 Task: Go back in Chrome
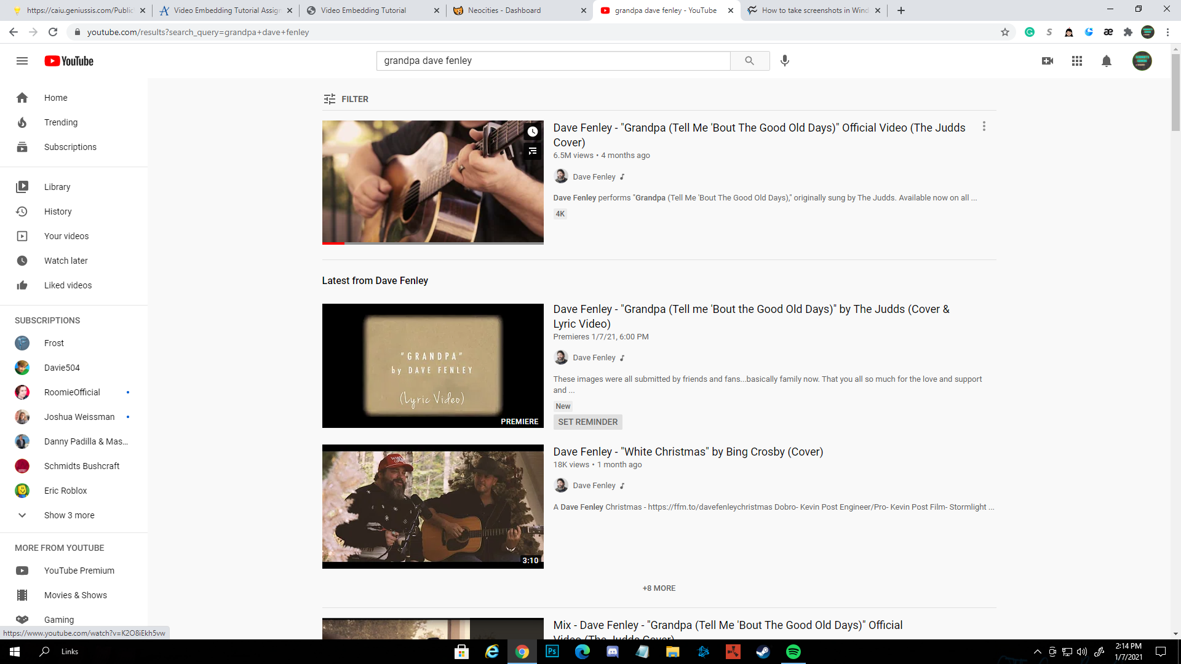pyautogui.click(x=14, y=32)
